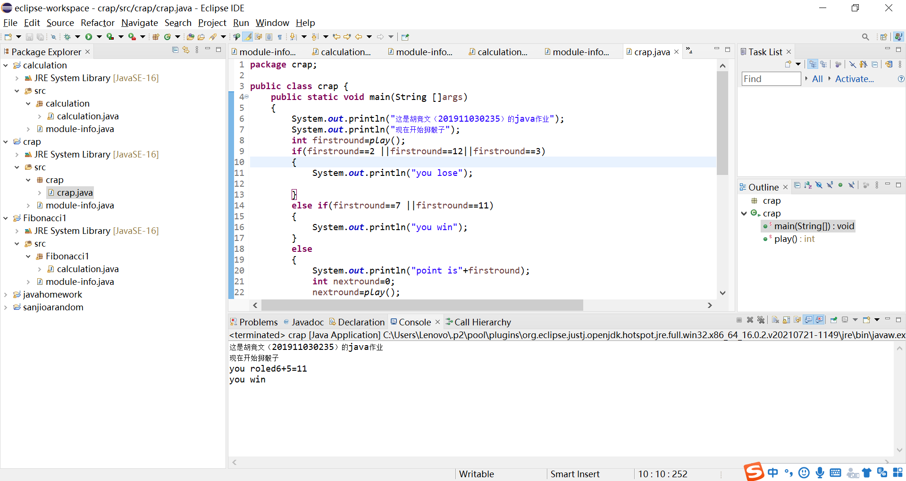
Task: Toggle Block Selection Mode icon
Action: click(269, 37)
